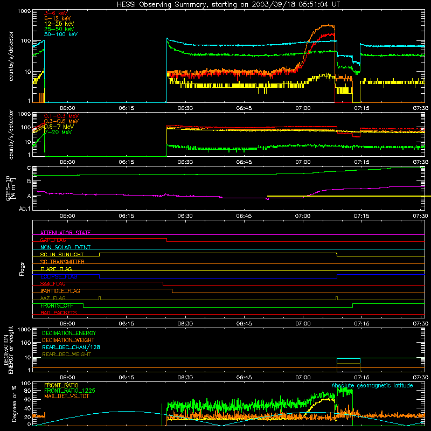Viewport: 431px width, 431px height.
Task: Click the olive flag label above FRONTS_OFF
Action: click(53, 298)
